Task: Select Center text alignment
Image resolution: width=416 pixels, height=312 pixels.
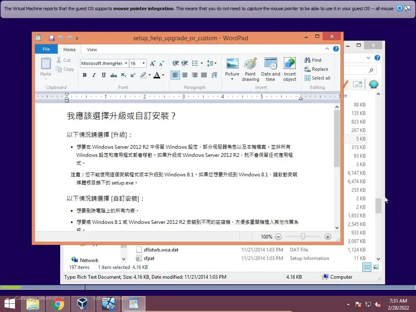Action: [x=185, y=75]
